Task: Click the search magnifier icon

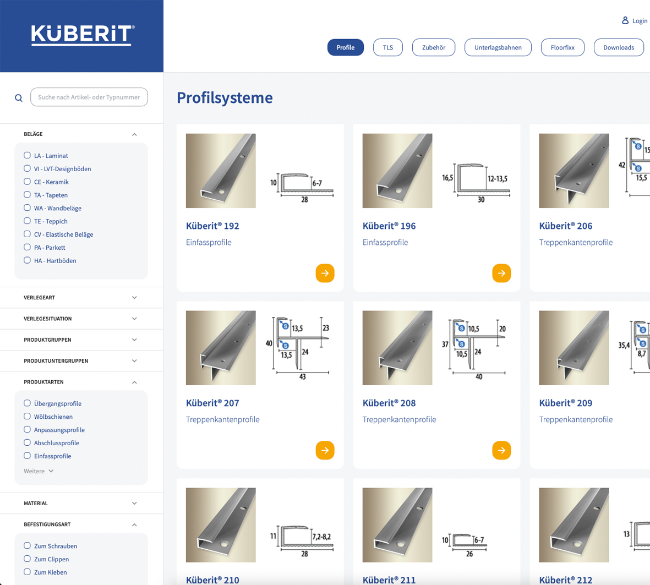Action: click(19, 98)
